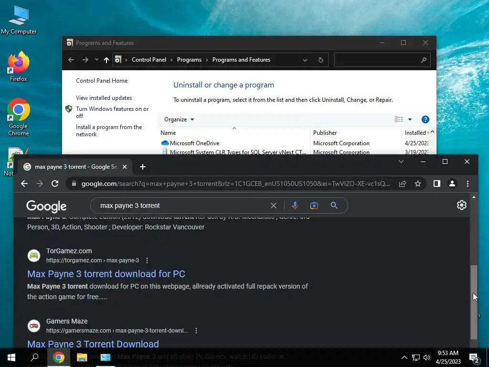The width and height of the screenshot is (489, 367).
Task: Select the Microsoft Corporation publisher of OneDrive
Action: [x=341, y=143]
